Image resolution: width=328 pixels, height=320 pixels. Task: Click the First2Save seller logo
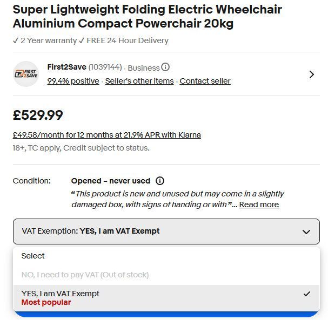(x=26, y=74)
